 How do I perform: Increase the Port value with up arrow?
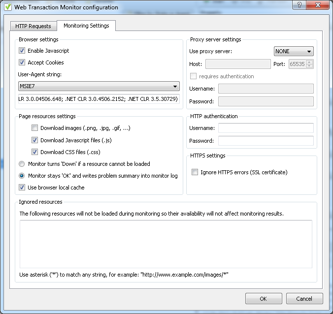(x=309, y=62)
